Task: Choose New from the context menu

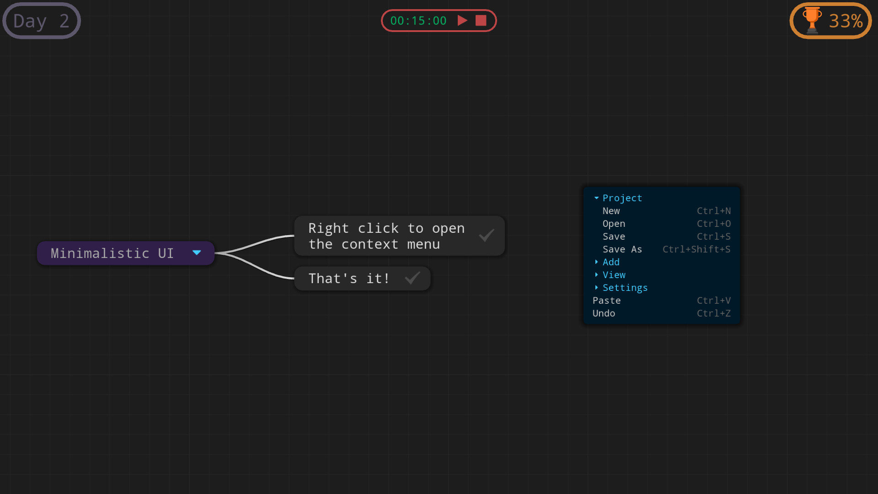Action: [661, 211]
